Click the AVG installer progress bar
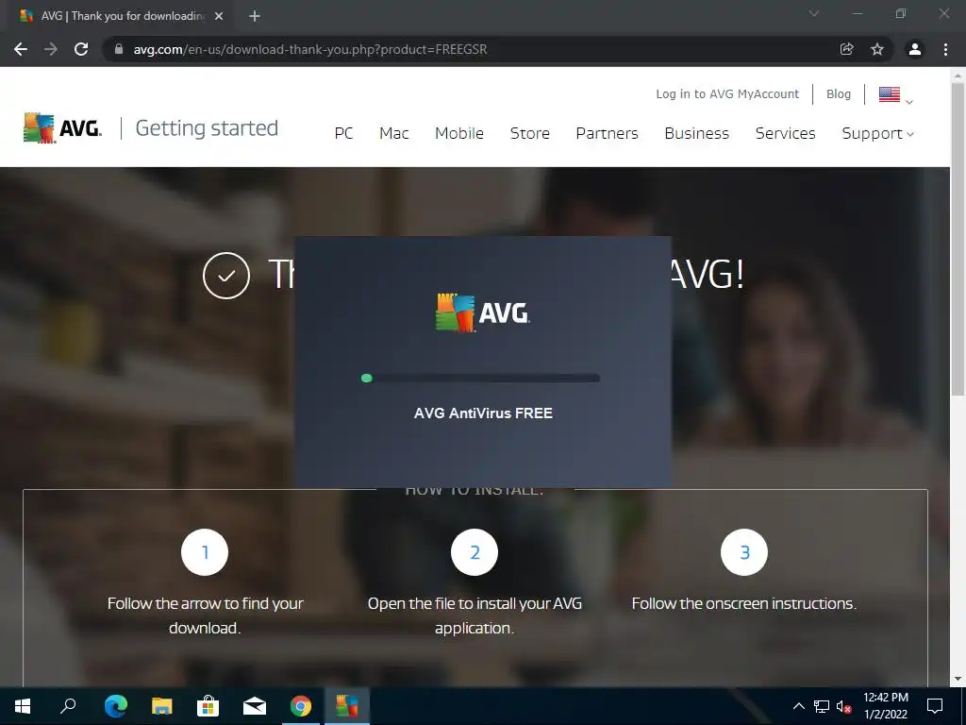This screenshot has height=725, width=966. click(480, 378)
